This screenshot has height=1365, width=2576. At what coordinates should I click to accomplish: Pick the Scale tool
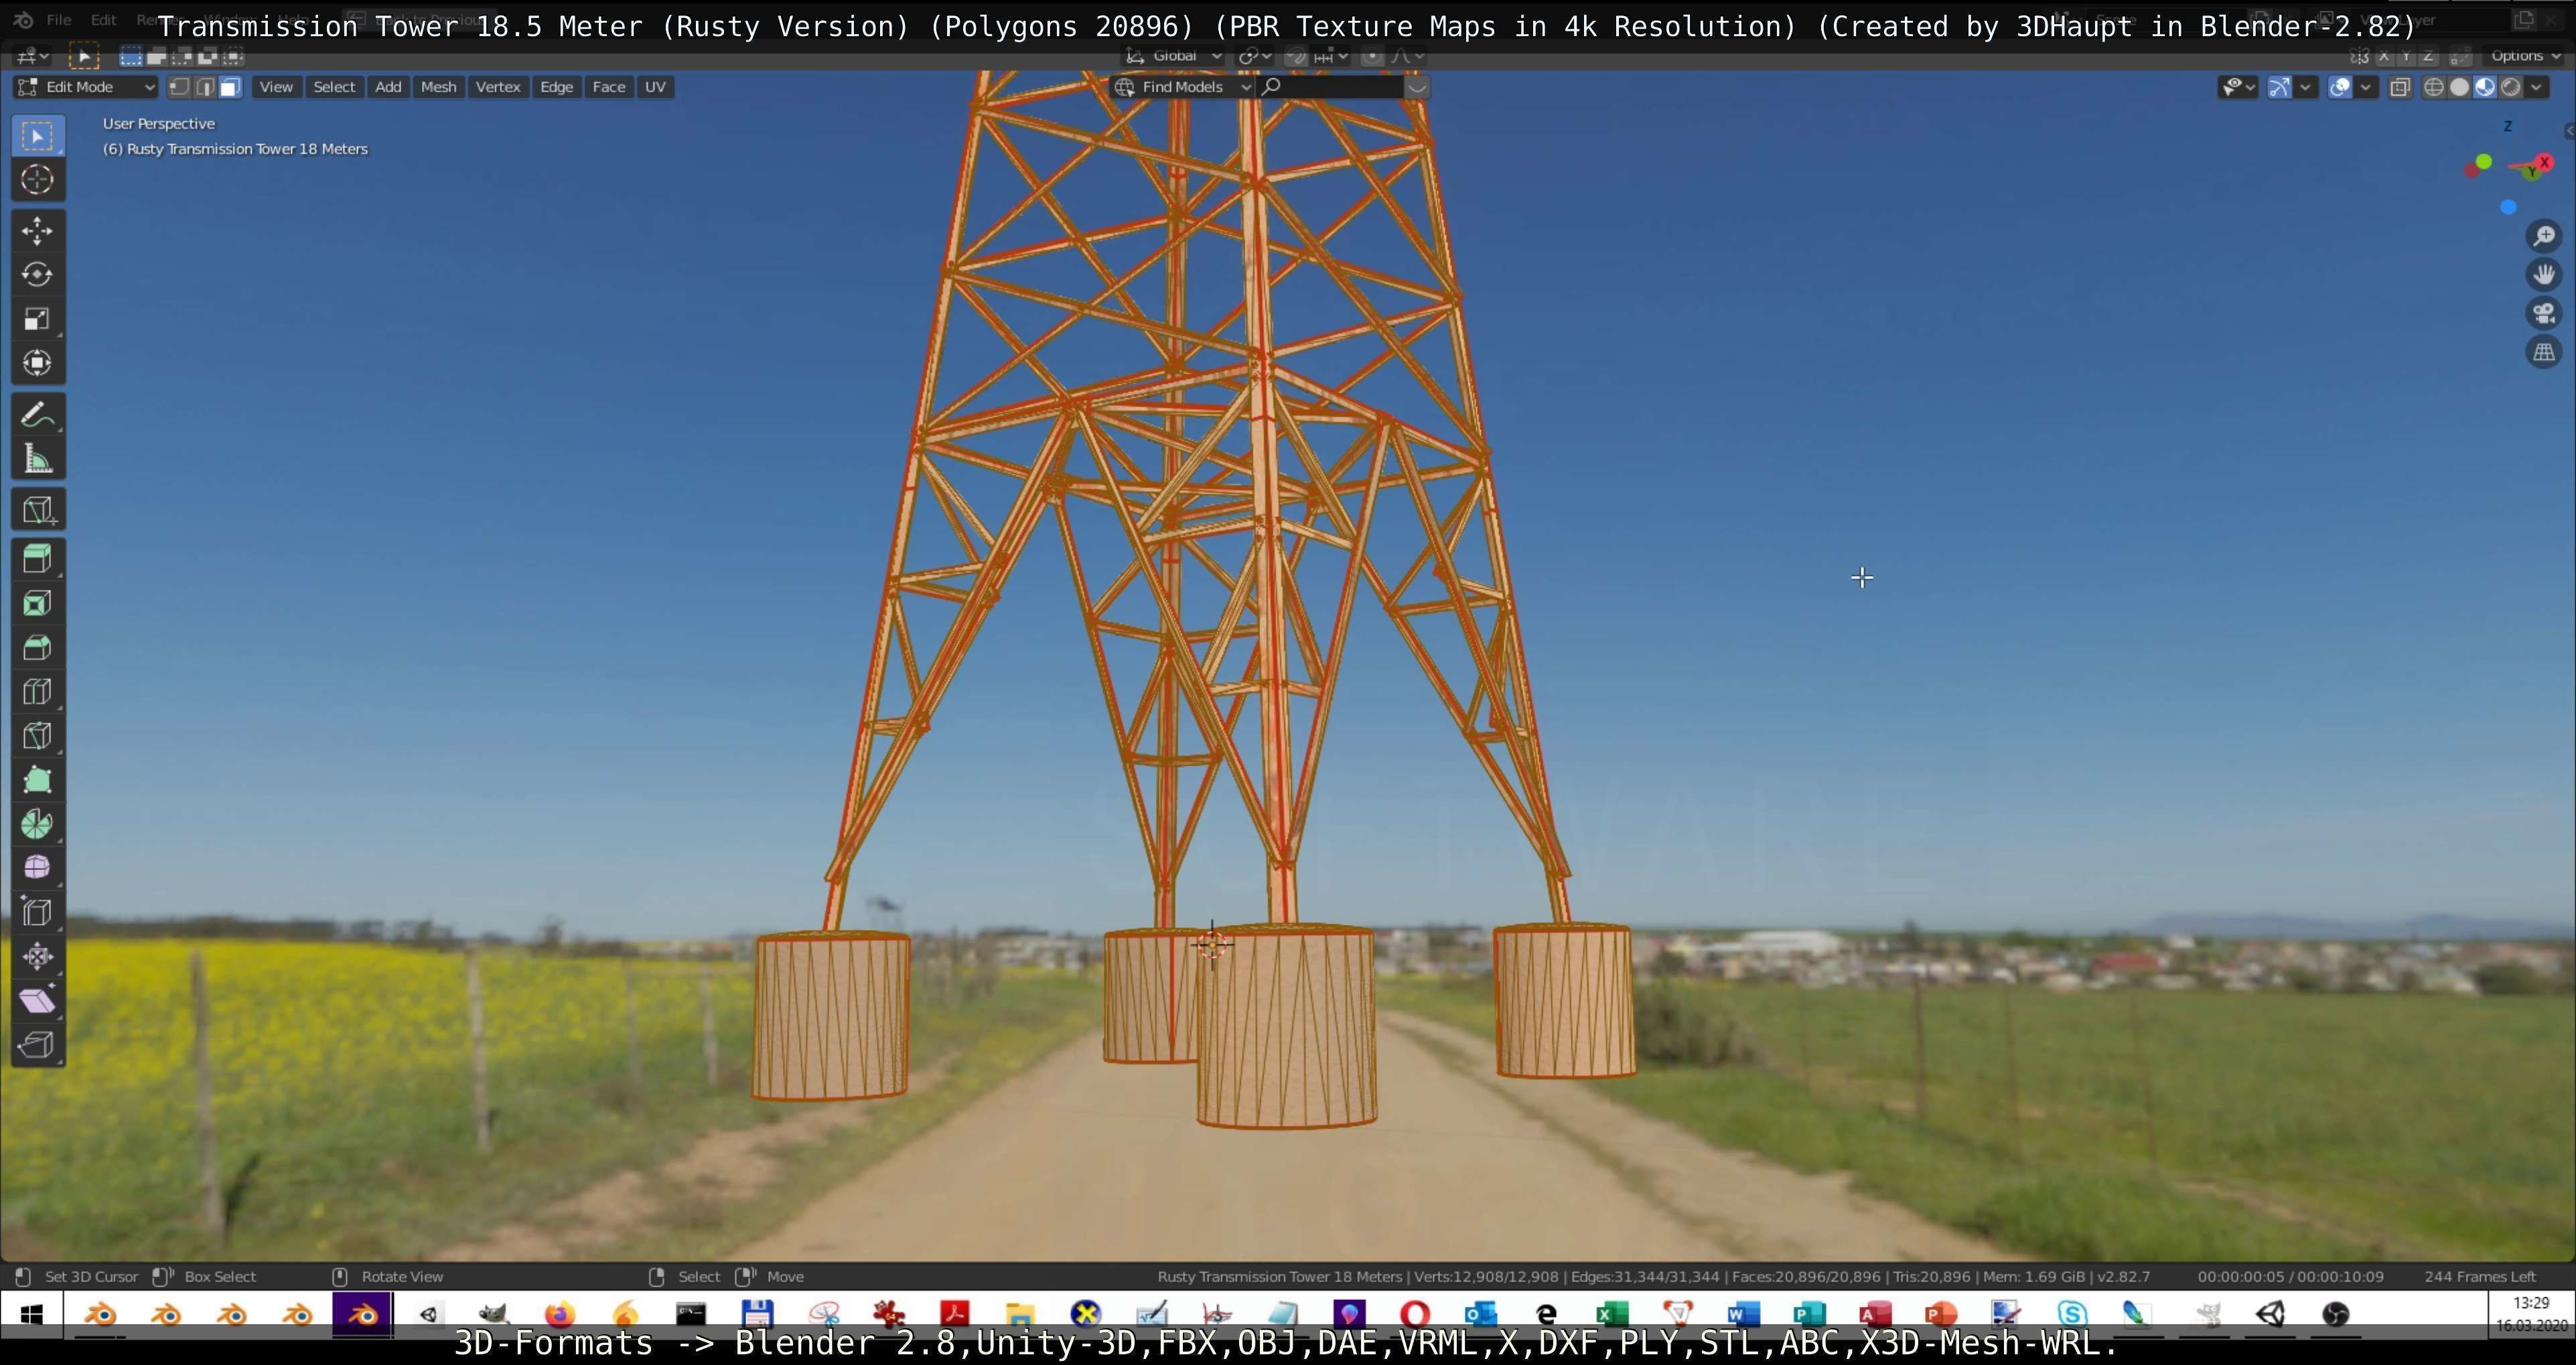(38, 319)
